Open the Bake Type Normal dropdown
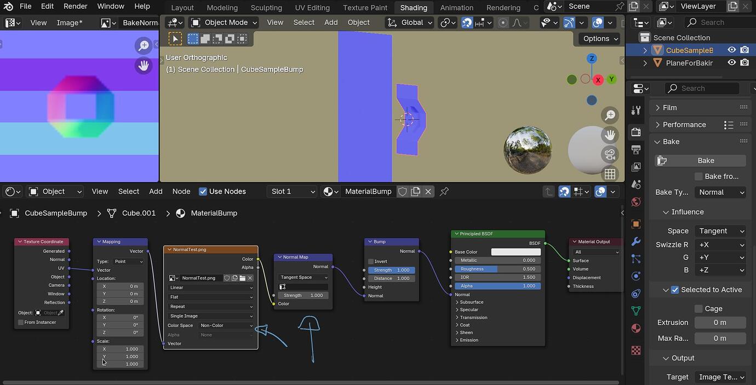Screen dimensions: 756x385 pos(720,192)
